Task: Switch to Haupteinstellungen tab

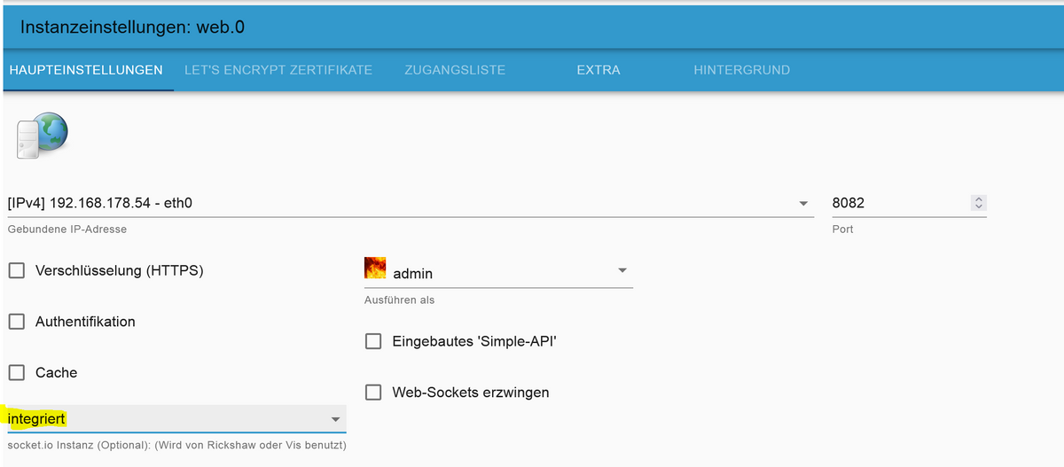Action: (x=86, y=70)
